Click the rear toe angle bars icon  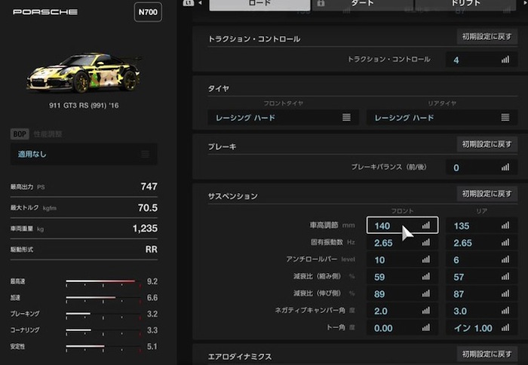(x=505, y=327)
